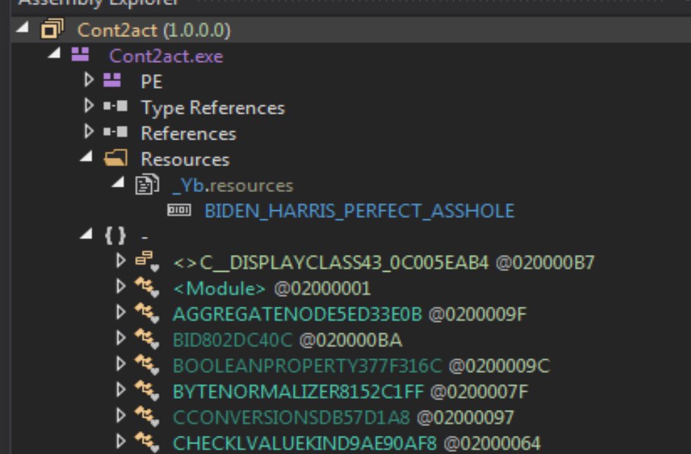Click the class icon of BID802DC40C
This screenshot has width=691, height=454.
(x=147, y=339)
